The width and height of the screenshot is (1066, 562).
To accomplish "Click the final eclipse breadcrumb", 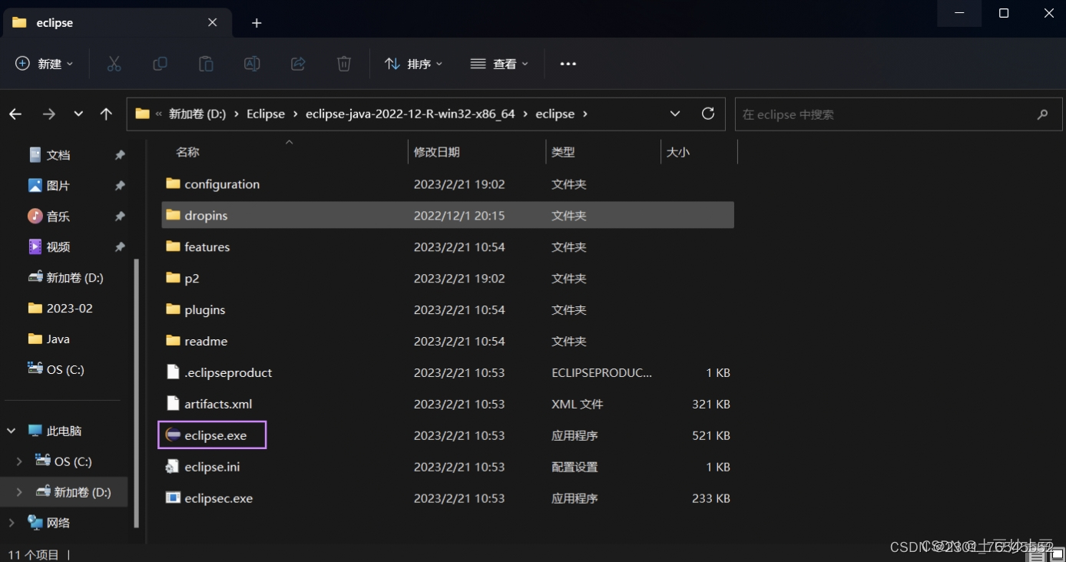I will [555, 114].
